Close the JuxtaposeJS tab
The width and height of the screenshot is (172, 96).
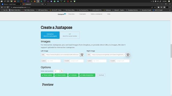(42, 4)
